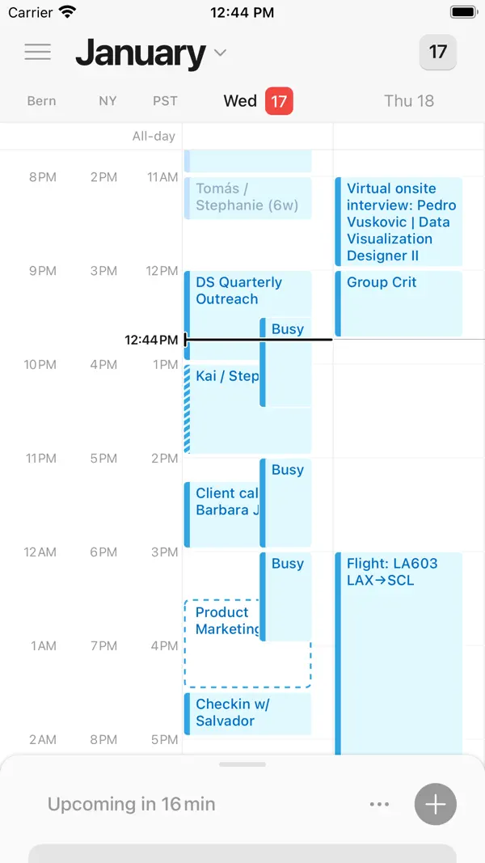485x863 pixels.
Task: Open the Upcoming in 16 min panel
Action: (x=132, y=804)
